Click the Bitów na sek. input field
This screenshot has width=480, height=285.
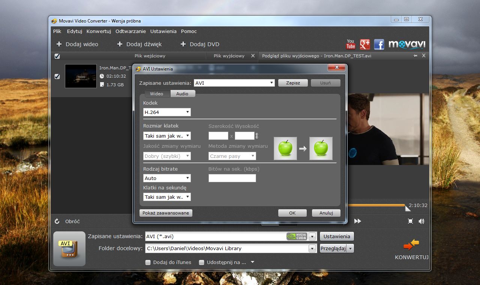(x=232, y=178)
